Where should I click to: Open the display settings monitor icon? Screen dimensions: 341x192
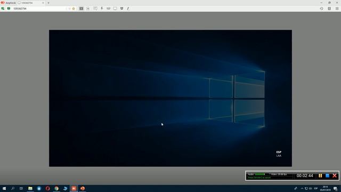point(115,9)
